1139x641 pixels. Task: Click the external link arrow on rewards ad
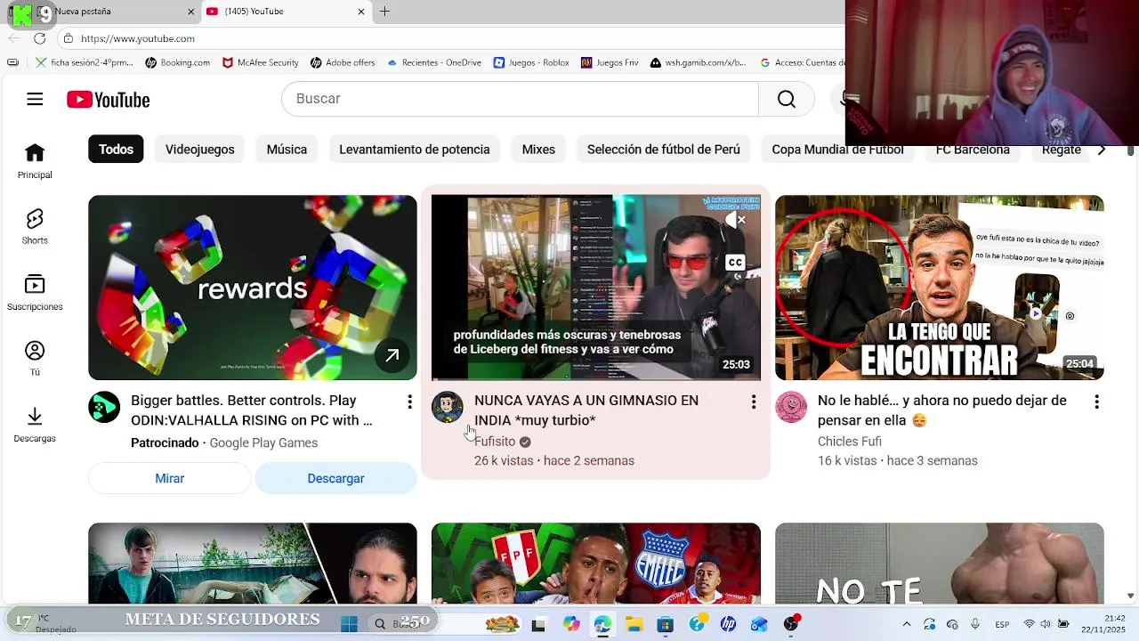(392, 355)
